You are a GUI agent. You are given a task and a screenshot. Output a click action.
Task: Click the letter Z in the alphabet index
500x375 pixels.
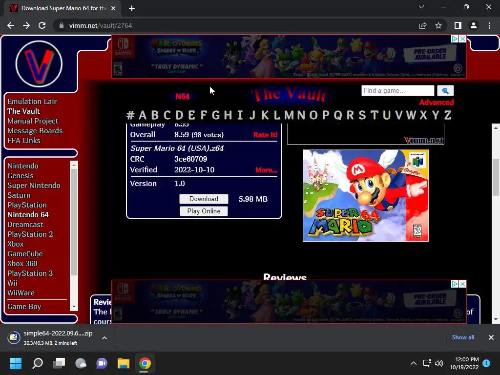pos(448,115)
